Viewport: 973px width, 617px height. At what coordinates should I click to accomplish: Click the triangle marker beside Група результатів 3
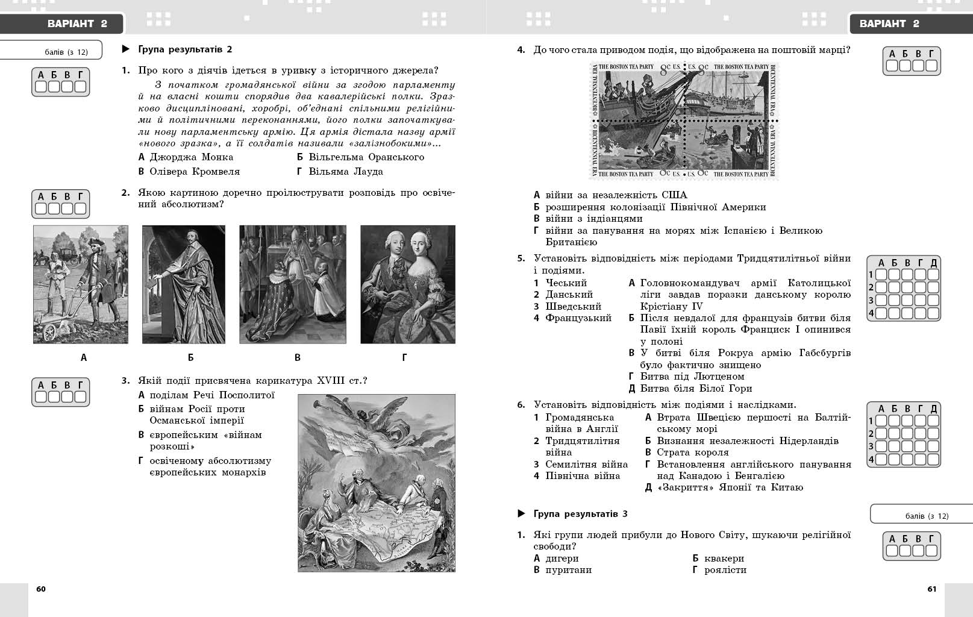[x=521, y=514]
